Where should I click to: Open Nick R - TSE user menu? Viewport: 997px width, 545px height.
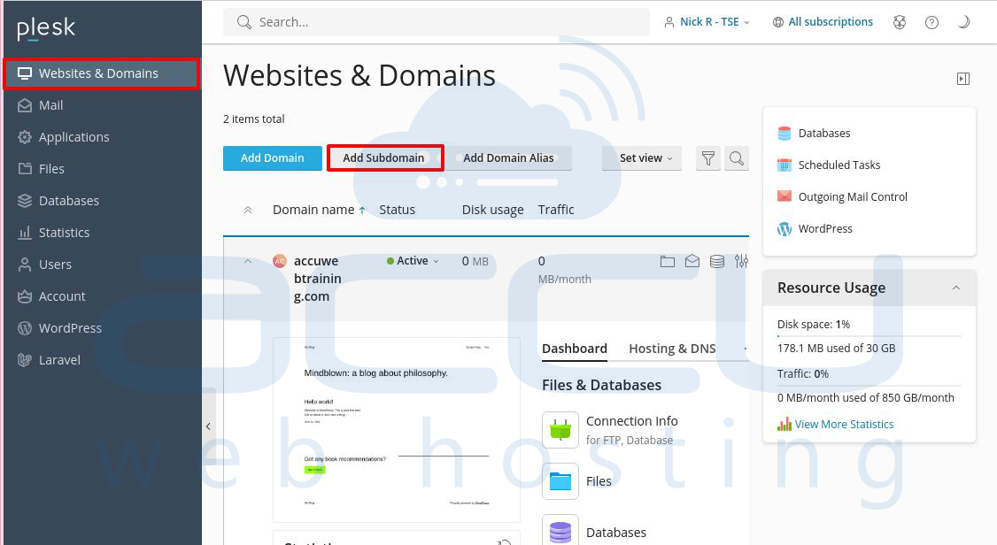click(x=707, y=22)
